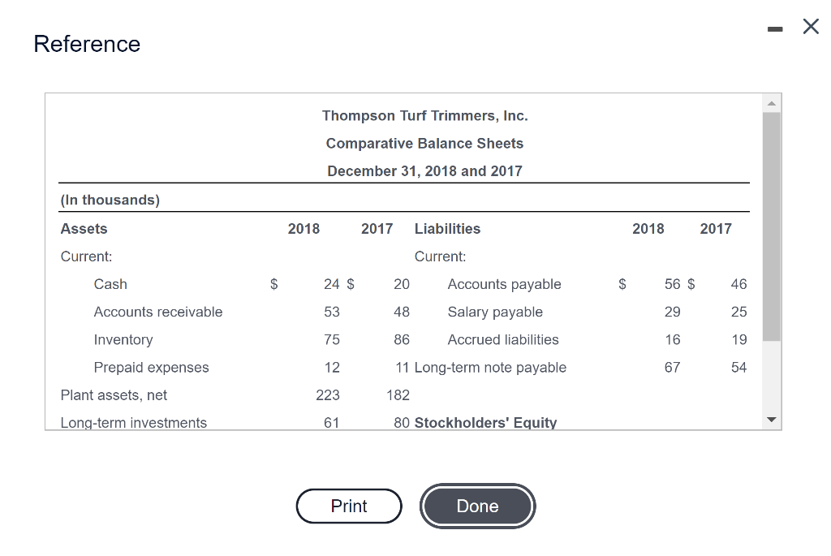Image resolution: width=831 pixels, height=556 pixels.
Task: Minimize the Reference dialog
Action: tap(775, 29)
